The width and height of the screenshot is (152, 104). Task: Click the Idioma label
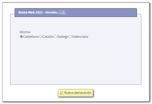25,32
